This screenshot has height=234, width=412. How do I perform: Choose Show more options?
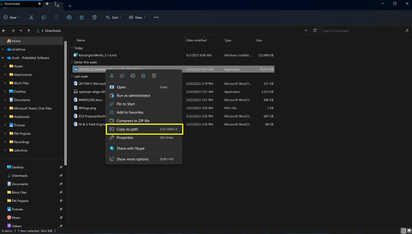[132, 159]
